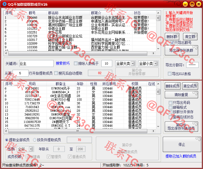The image size is (203, 169).
Task: Click the group list horizontal scrollbar thumb
Action: pos(78,53)
